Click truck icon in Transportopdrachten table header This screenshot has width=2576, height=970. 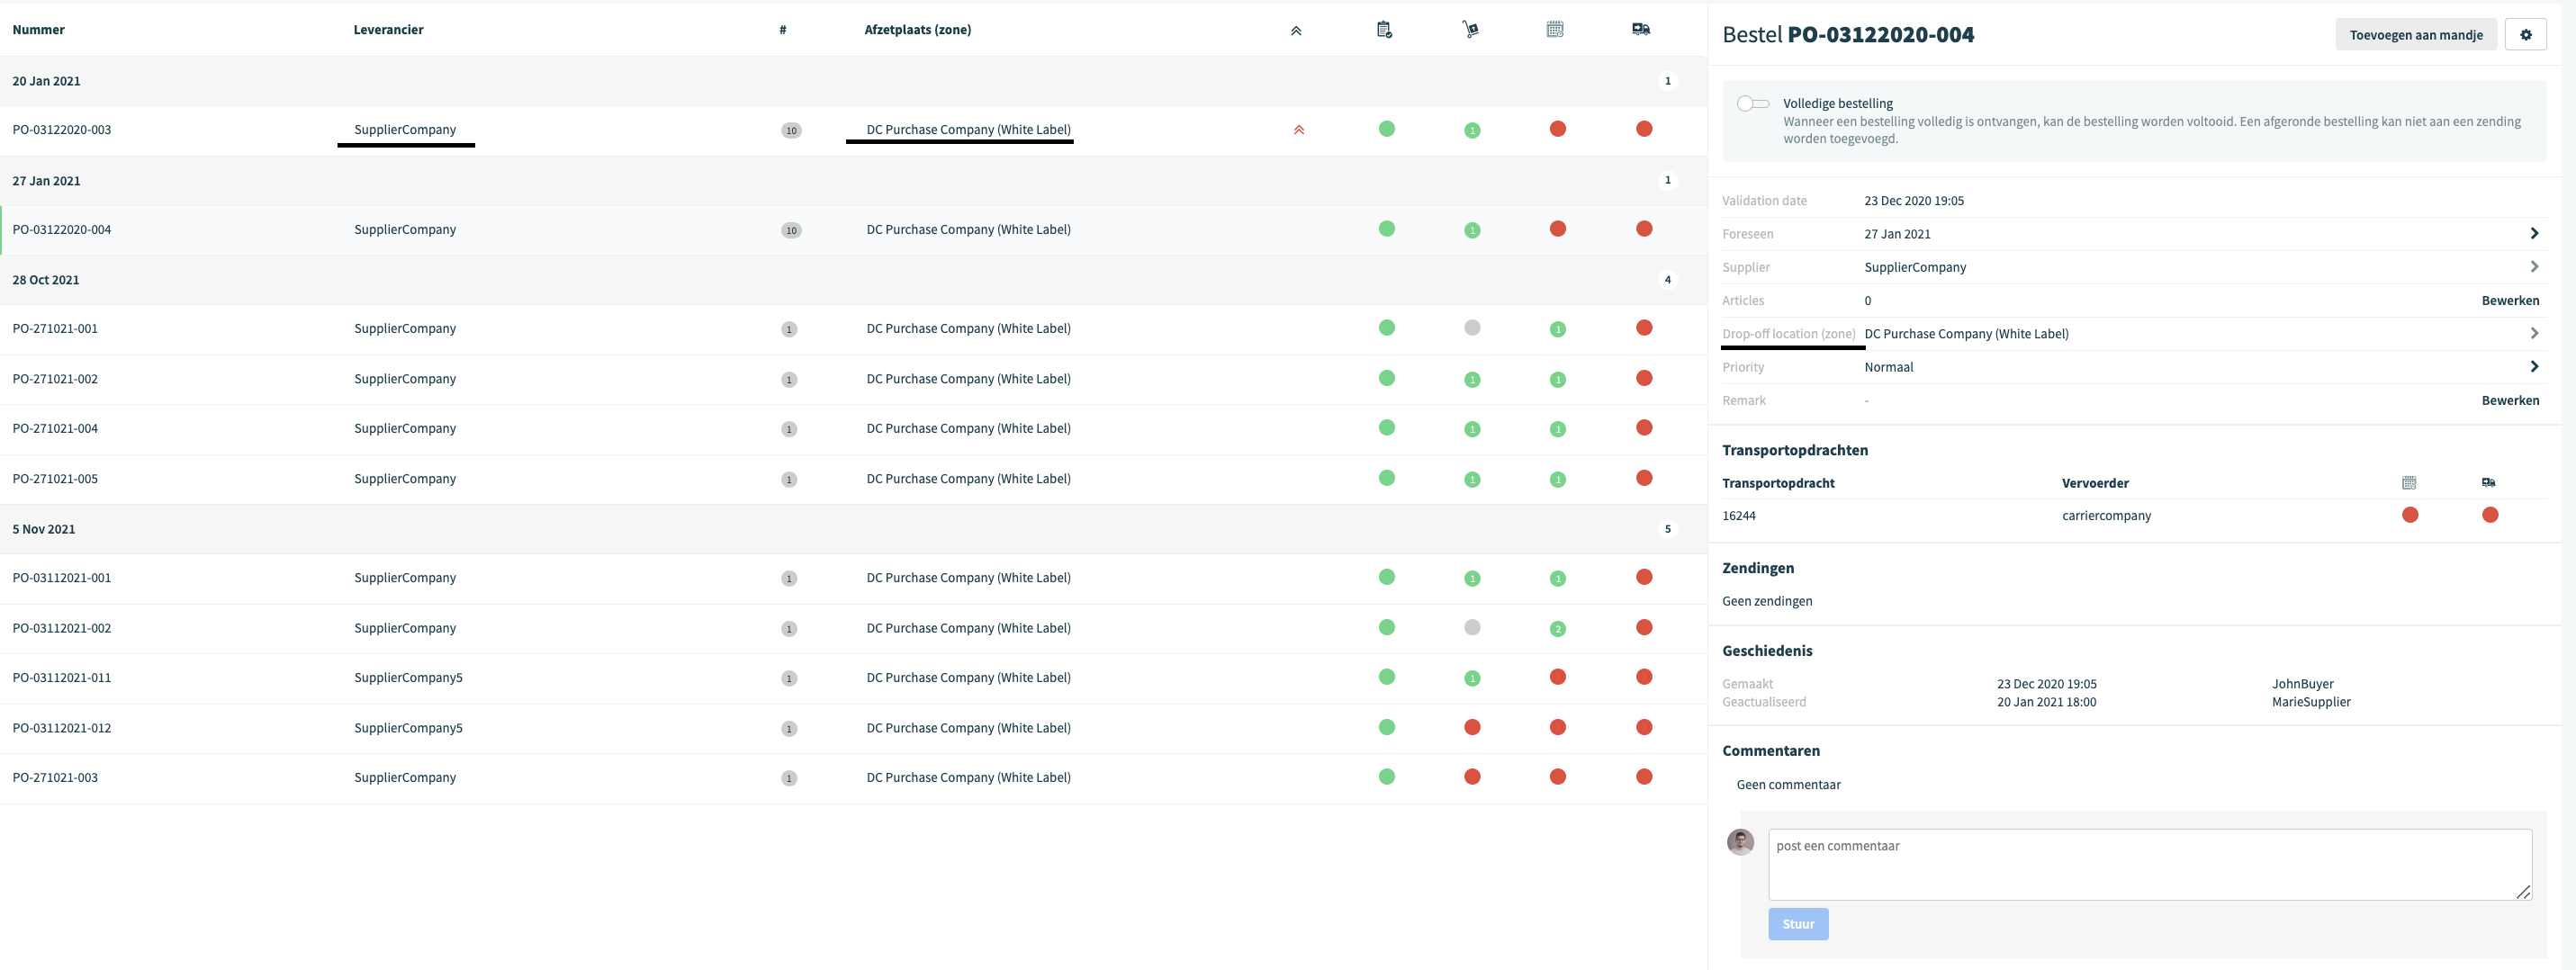(2489, 483)
